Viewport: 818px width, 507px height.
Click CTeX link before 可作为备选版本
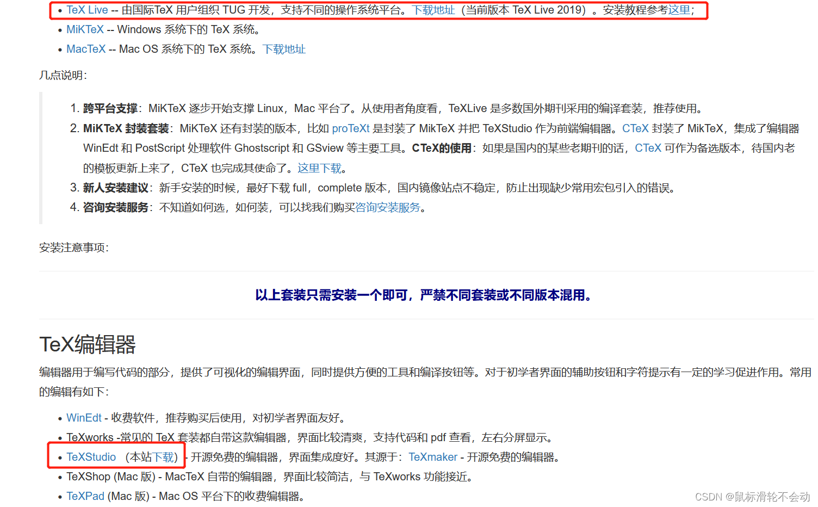(648, 148)
